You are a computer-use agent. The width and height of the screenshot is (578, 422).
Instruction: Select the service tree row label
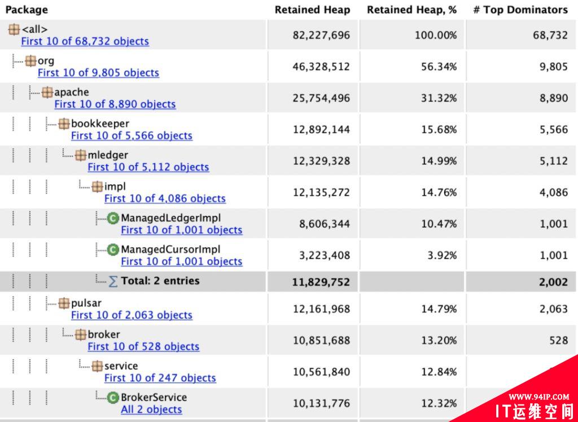[x=121, y=366]
